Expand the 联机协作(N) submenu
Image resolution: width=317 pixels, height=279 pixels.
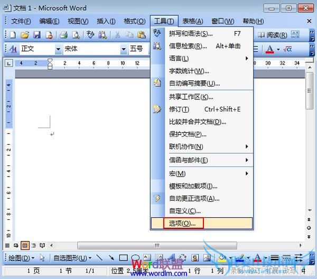click(x=202, y=146)
